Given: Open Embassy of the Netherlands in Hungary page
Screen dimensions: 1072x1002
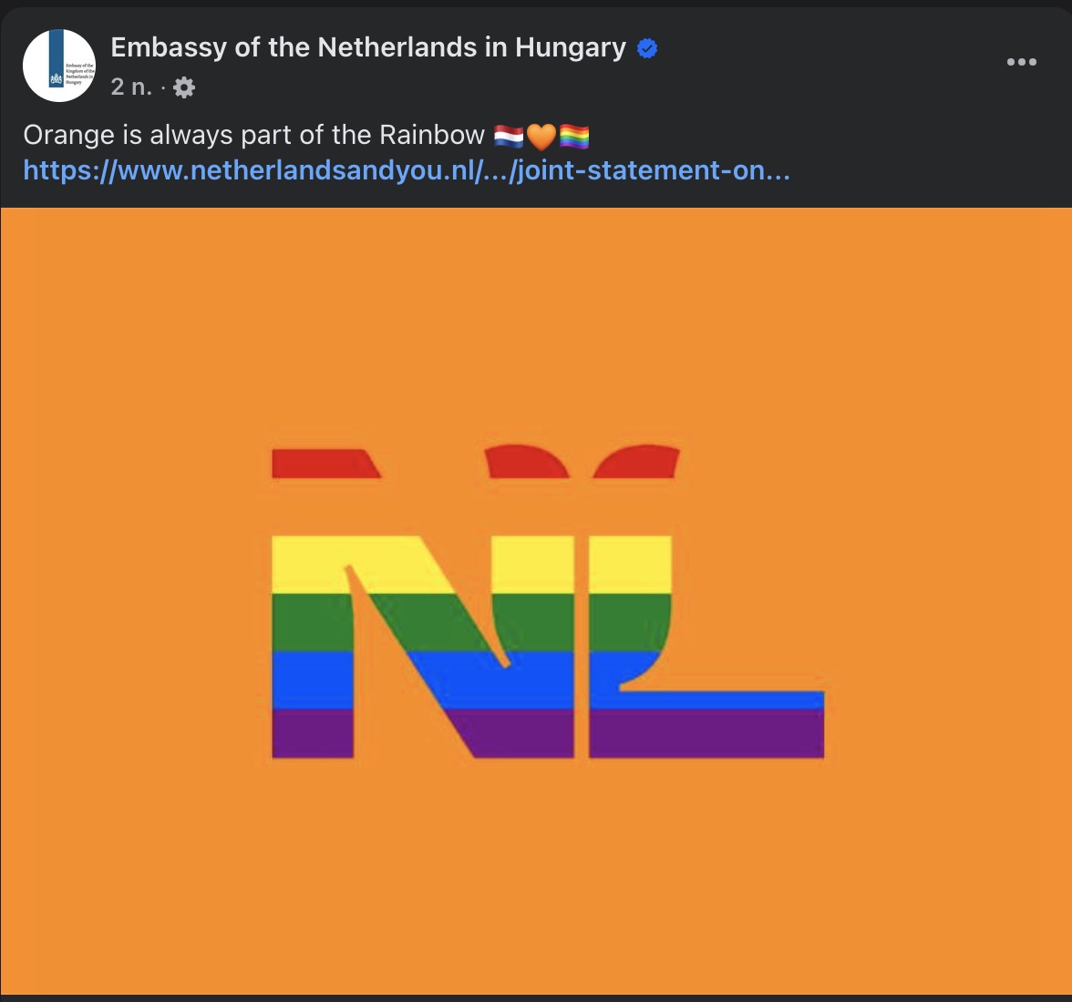Looking at the screenshot, I should (368, 47).
